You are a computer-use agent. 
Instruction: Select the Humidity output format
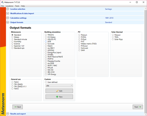click(12, 41)
